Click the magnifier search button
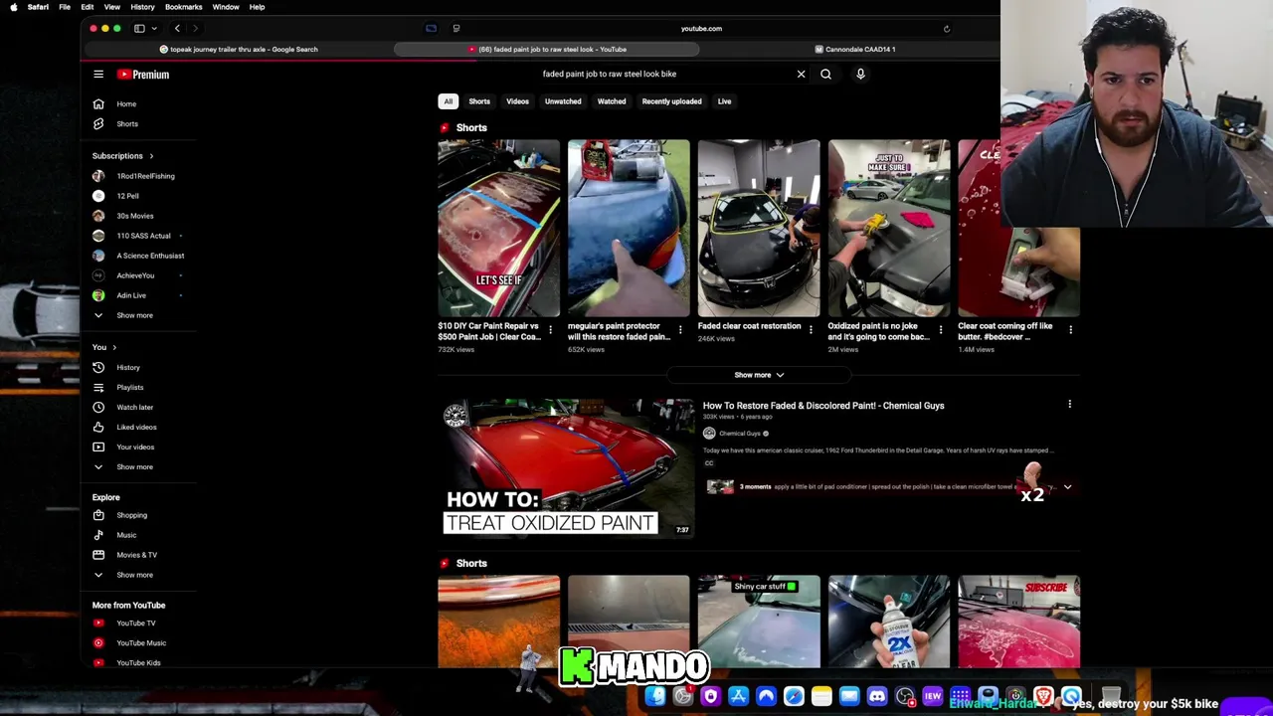The height and width of the screenshot is (716, 1273). (825, 74)
